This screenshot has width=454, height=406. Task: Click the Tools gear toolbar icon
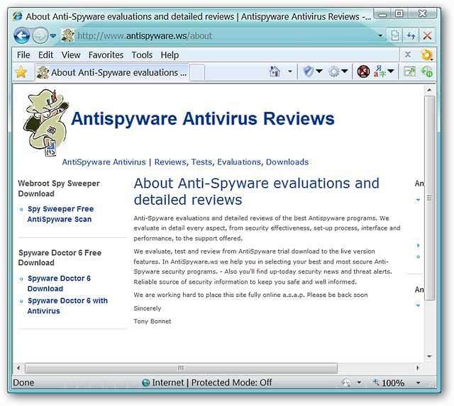[x=333, y=72]
